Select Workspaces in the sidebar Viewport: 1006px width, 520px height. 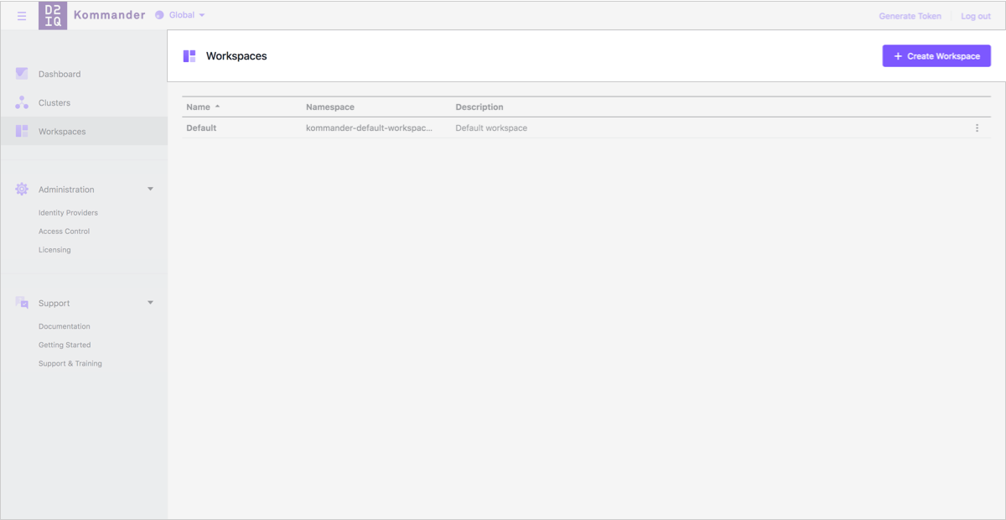click(62, 132)
